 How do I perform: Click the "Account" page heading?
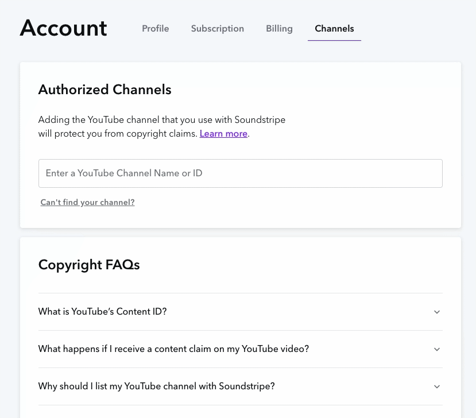click(x=63, y=28)
